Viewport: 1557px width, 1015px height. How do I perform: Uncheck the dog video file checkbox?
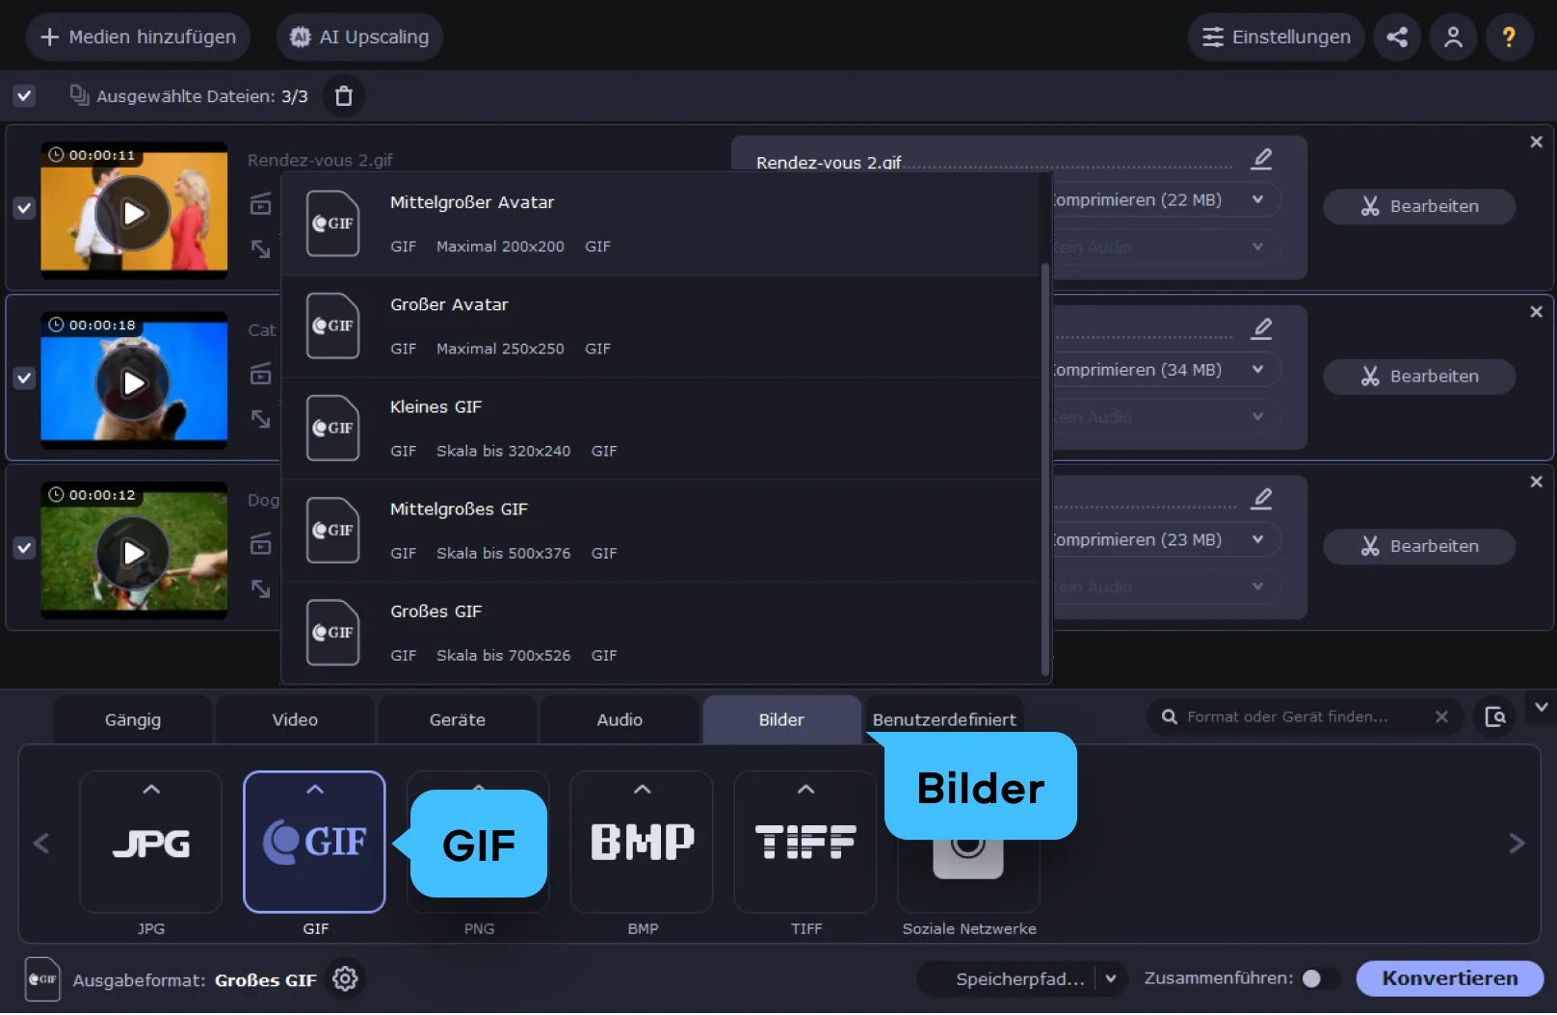tap(24, 548)
